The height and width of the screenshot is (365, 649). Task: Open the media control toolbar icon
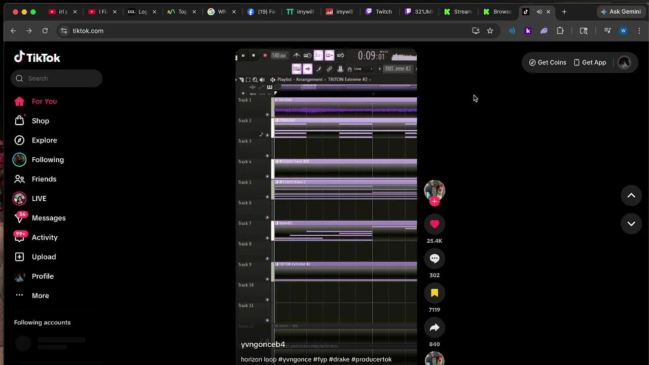point(607,31)
